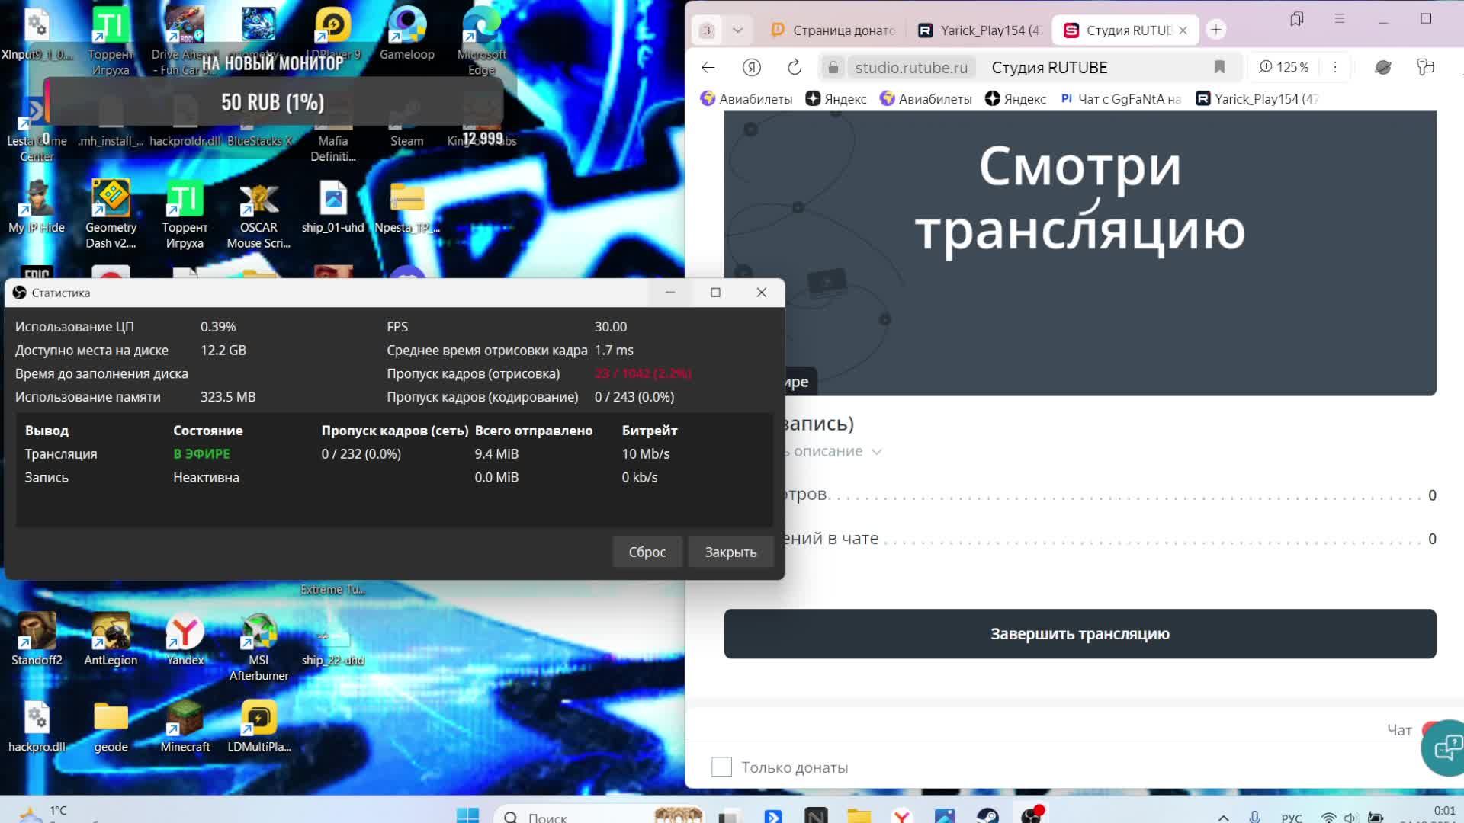This screenshot has width=1464, height=823.
Task: Click the 125% page zoom control
Action: (x=1283, y=67)
